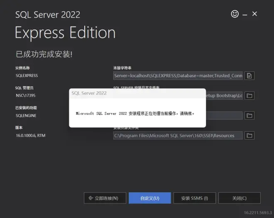
Task: Click 立即连接(N) to connect now
Action: (x=105, y=198)
